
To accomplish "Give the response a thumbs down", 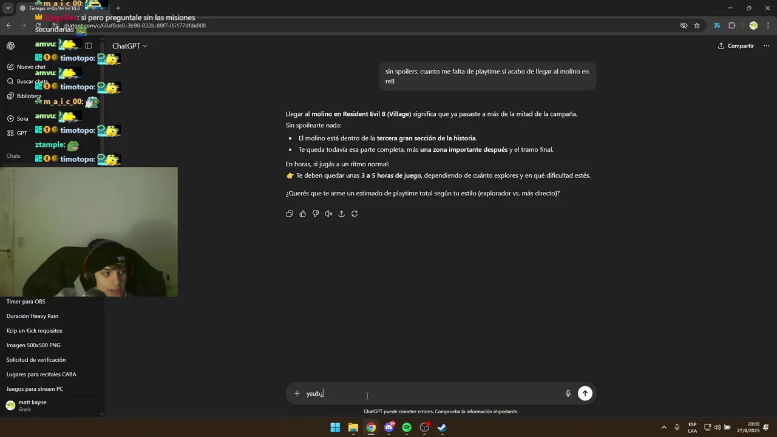I will [316, 214].
